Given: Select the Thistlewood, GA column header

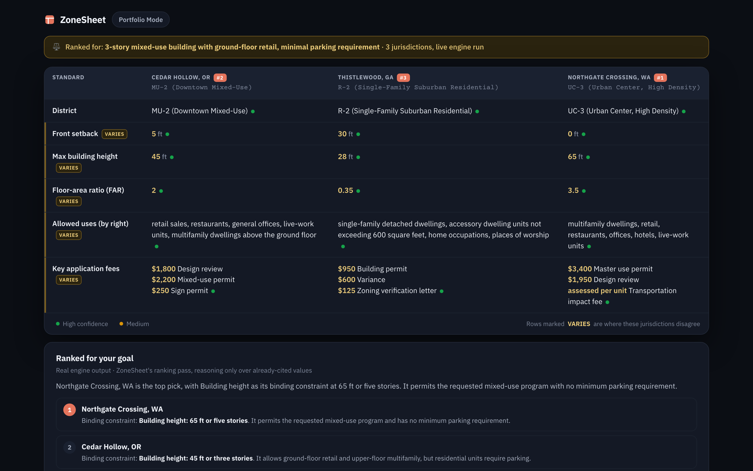Looking at the screenshot, I should [x=366, y=77].
